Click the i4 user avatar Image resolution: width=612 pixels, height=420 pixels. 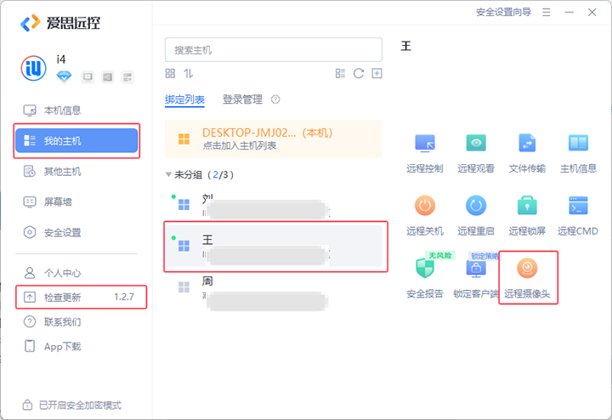[33, 68]
